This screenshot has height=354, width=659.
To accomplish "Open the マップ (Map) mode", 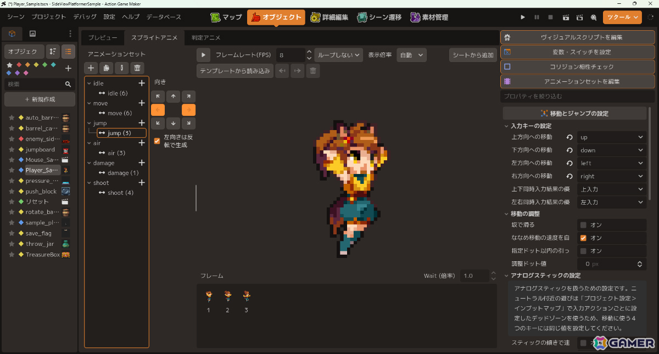I will 226,17.
